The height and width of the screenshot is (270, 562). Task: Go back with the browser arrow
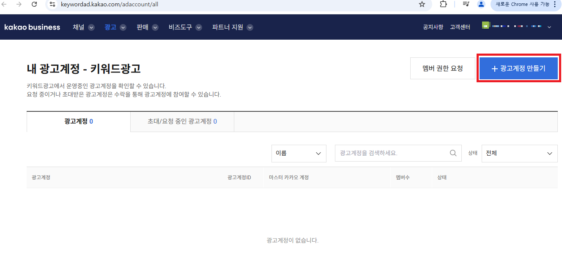(x=4, y=4)
